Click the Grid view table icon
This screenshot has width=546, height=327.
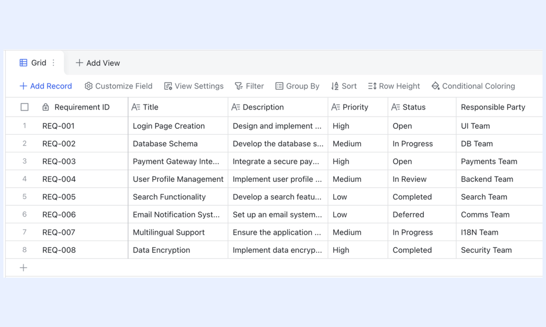pos(23,63)
